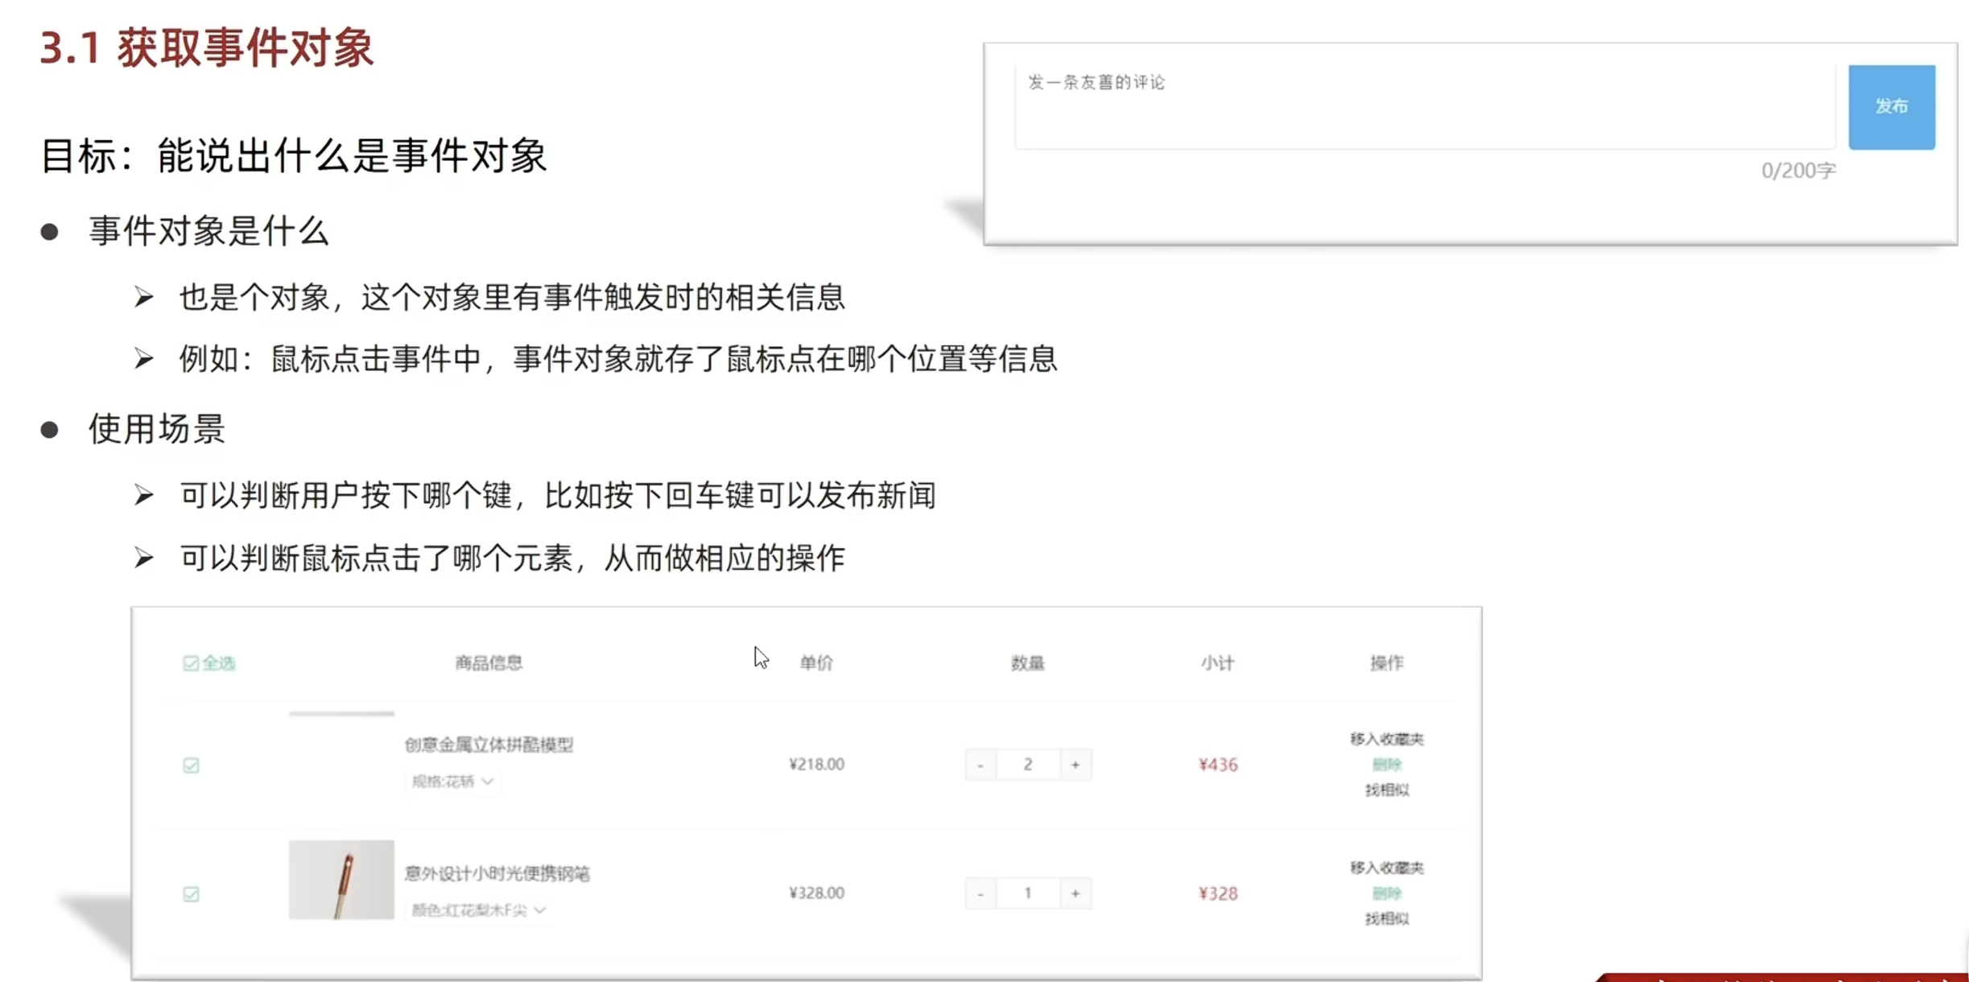Uncheck the metal model item checkbox
Screen dimensions: 1969x982
pyautogui.click(x=191, y=765)
